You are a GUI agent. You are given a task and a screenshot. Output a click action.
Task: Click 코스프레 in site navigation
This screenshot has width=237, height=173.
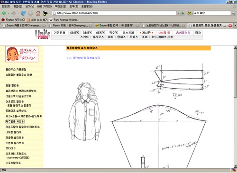click(x=128, y=33)
